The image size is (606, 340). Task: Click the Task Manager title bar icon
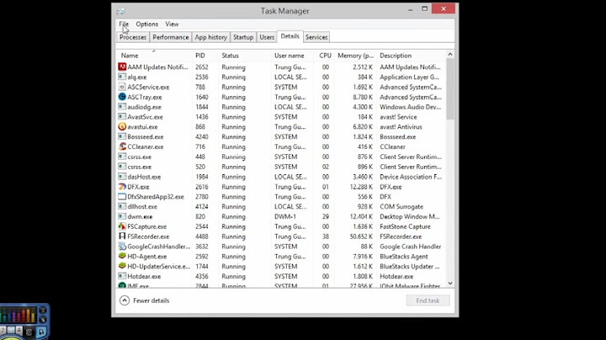(x=120, y=11)
